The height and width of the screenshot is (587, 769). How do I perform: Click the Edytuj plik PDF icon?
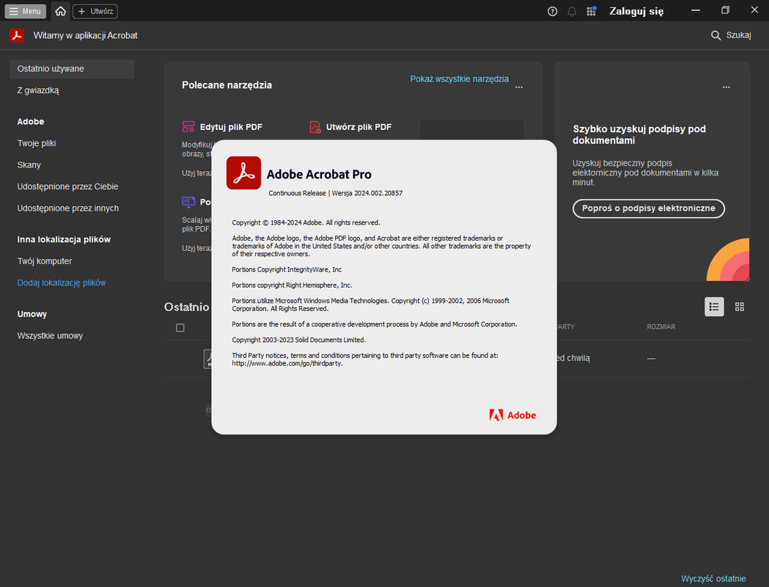tap(188, 127)
